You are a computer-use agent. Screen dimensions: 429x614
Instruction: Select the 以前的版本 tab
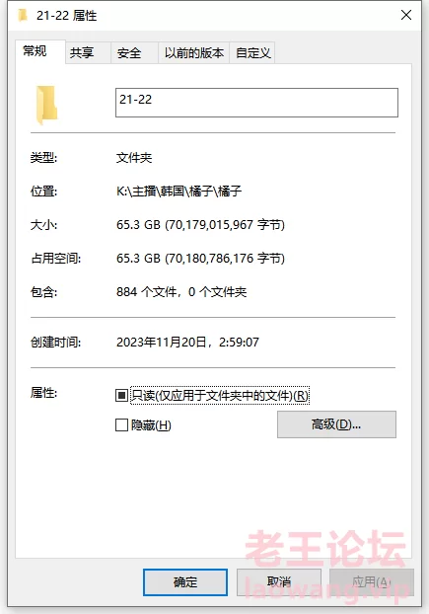pyautogui.click(x=193, y=52)
